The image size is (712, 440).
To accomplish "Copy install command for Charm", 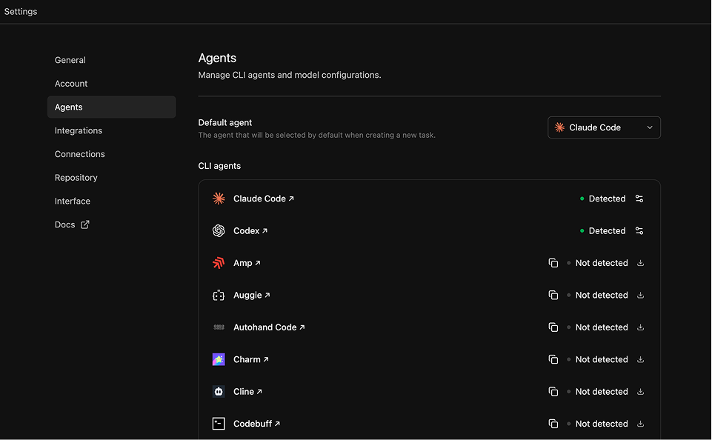I will click(x=553, y=359).
